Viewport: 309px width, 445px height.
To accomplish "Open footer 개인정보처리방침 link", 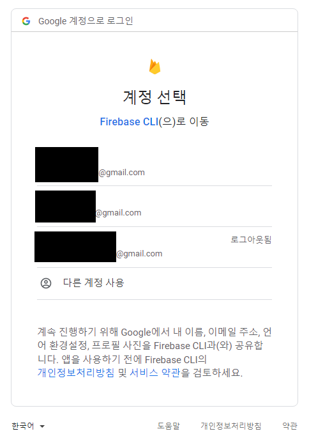I will (231, 426).
